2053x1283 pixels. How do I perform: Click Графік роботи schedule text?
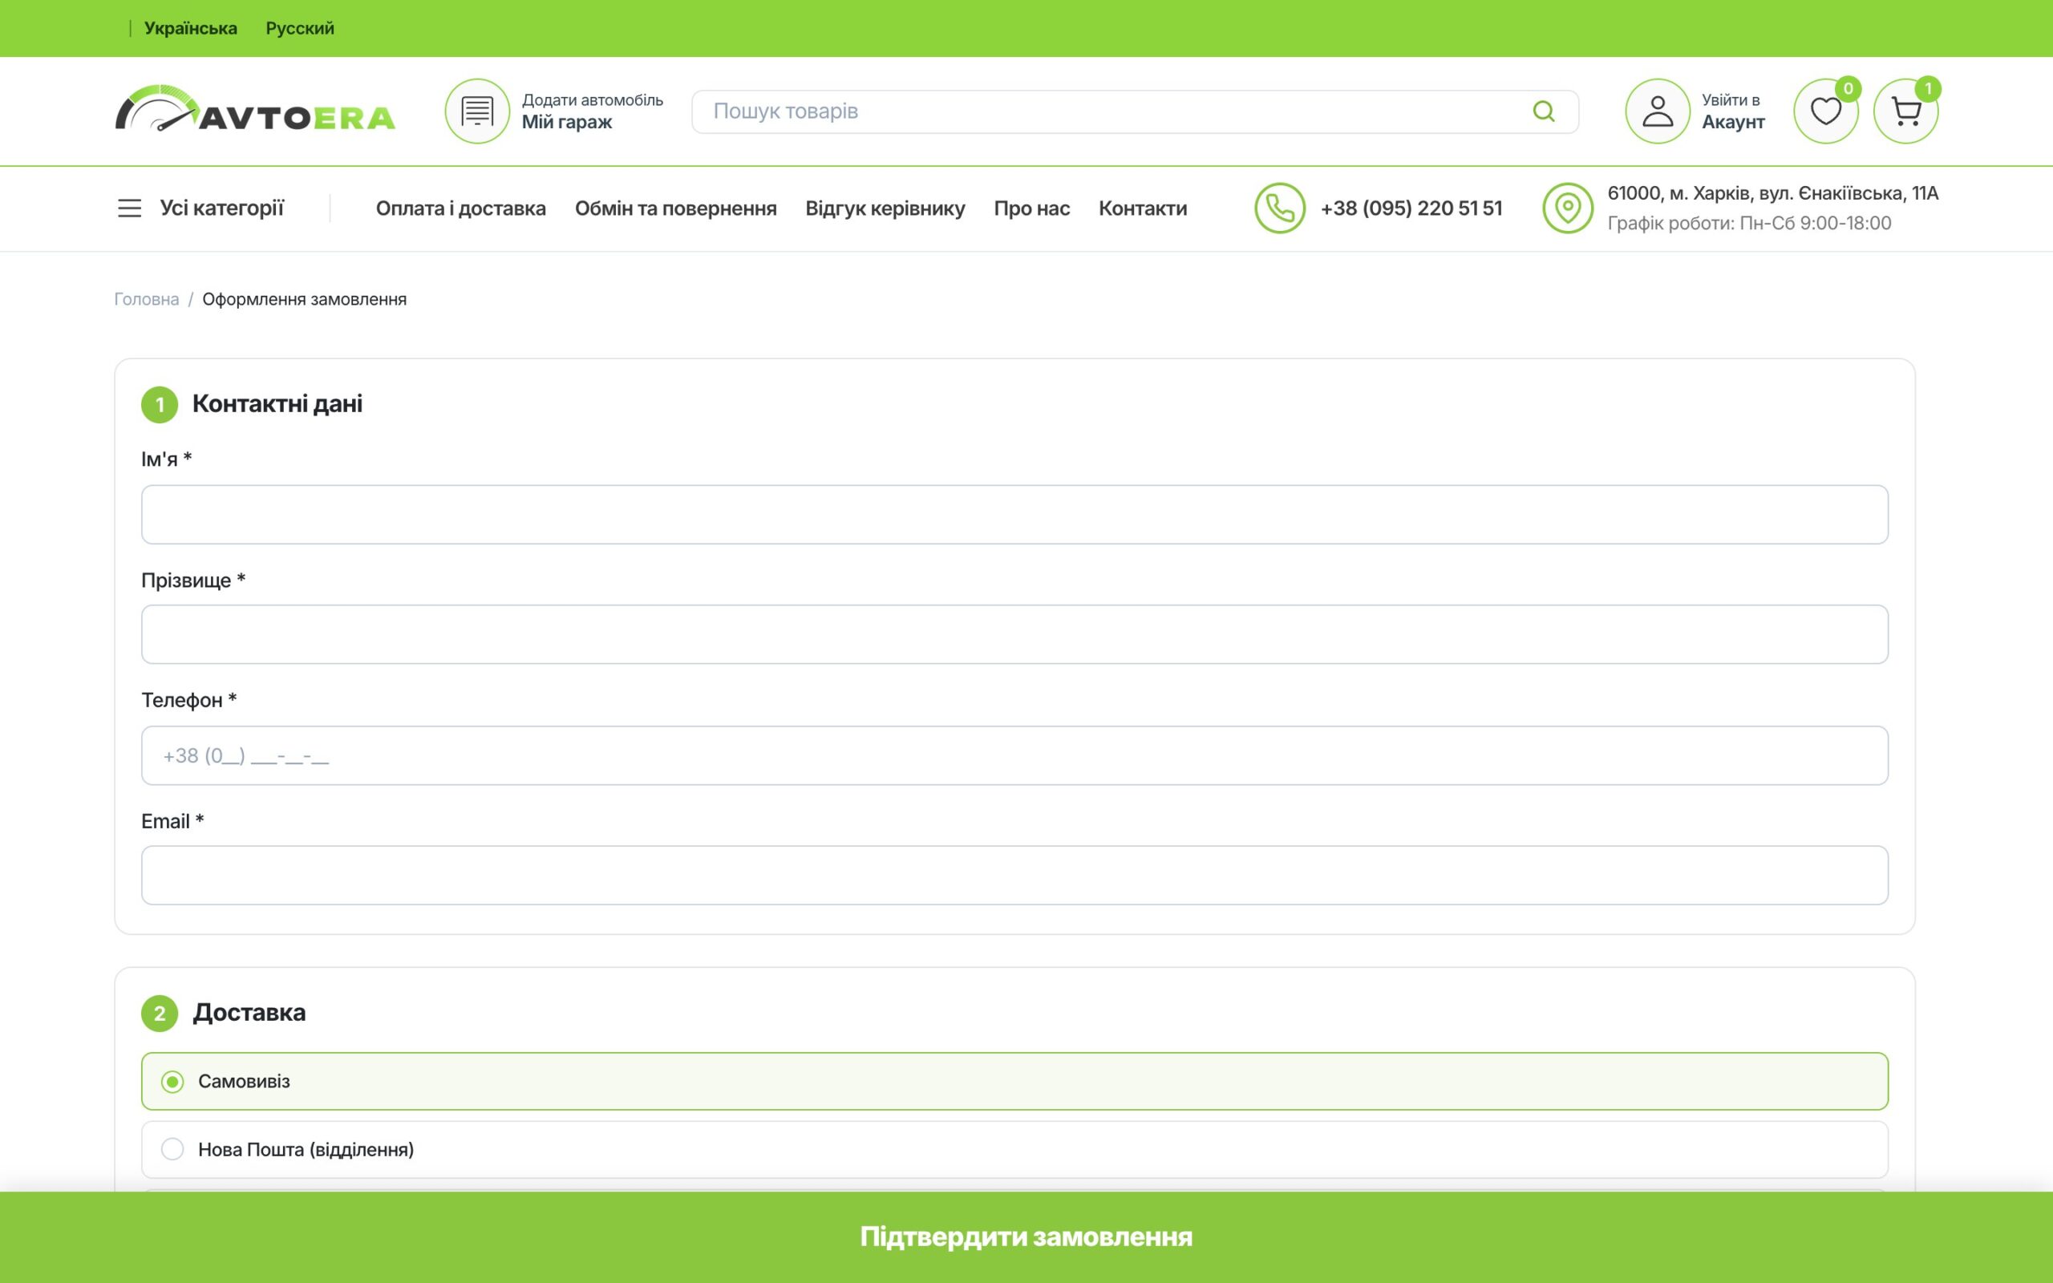tap(1748, 223)
